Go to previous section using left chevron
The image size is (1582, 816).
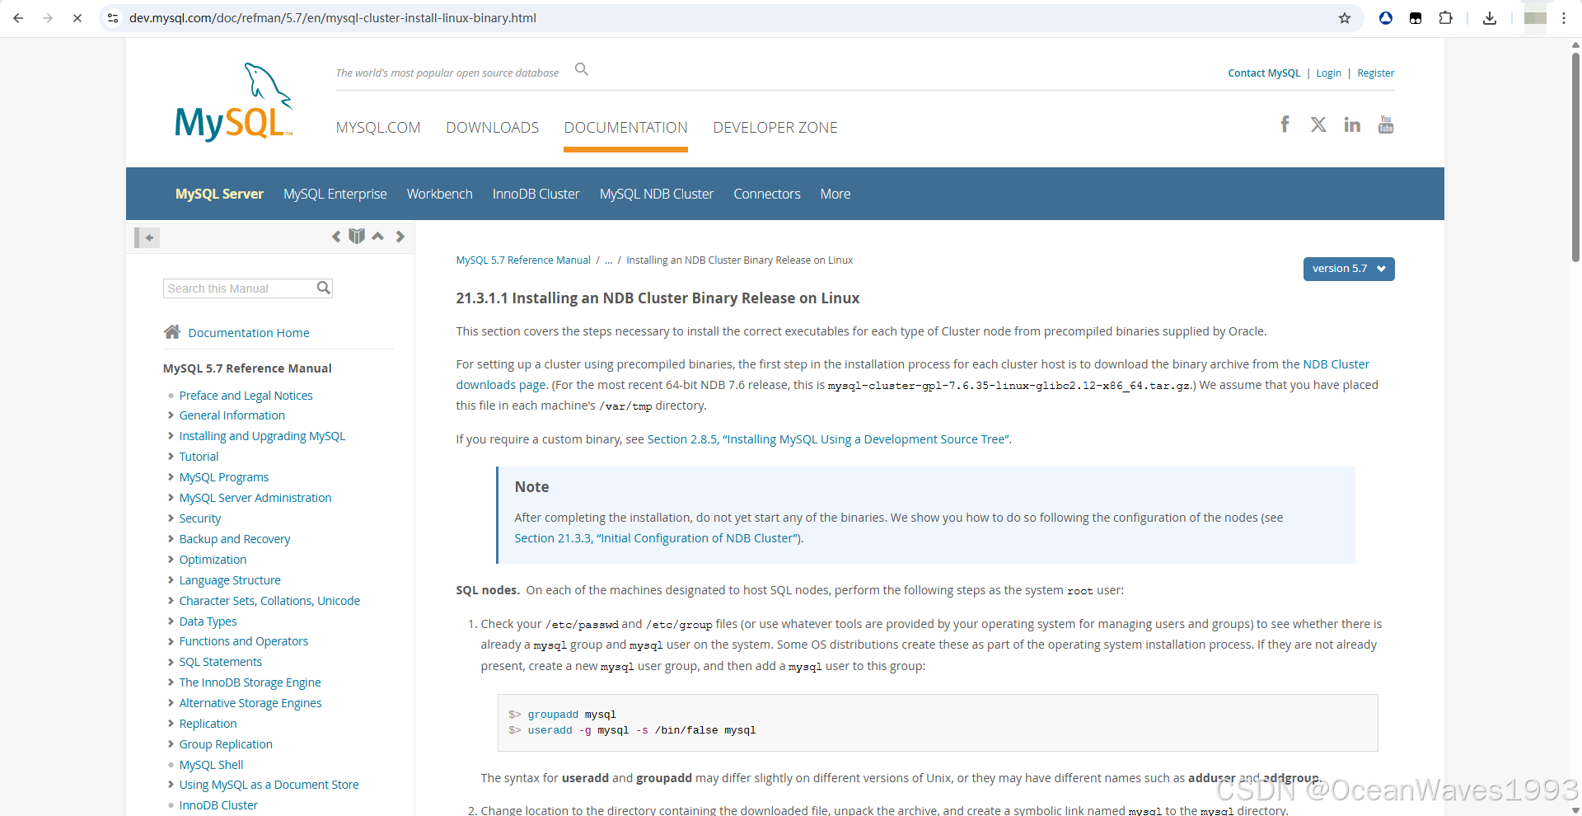pos(336,237)
